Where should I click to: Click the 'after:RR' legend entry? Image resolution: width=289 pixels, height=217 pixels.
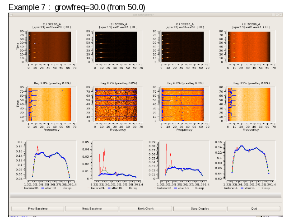coord(48,188)
